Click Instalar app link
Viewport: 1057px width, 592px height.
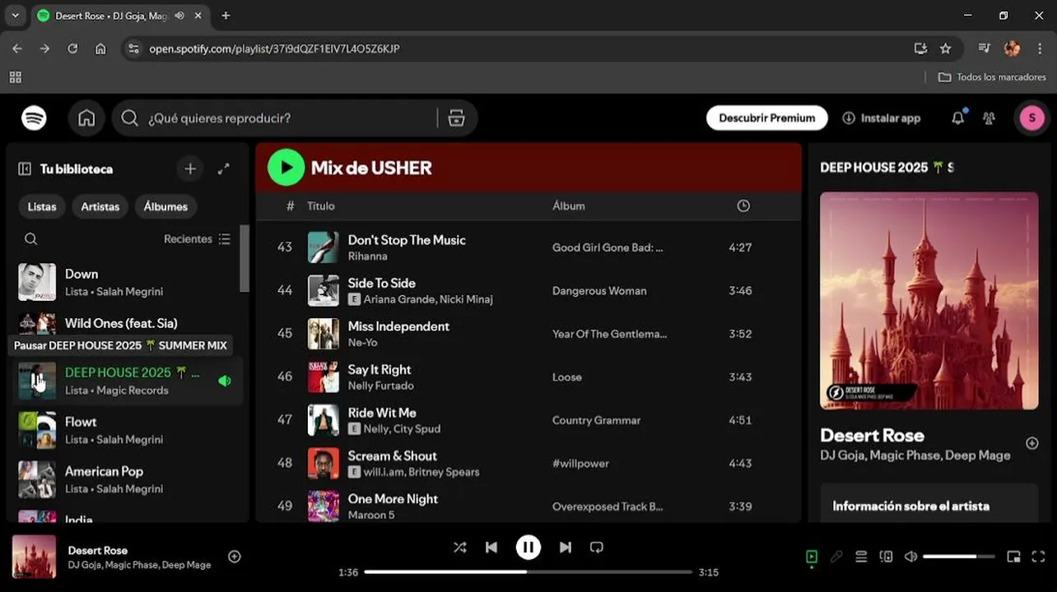881,118
